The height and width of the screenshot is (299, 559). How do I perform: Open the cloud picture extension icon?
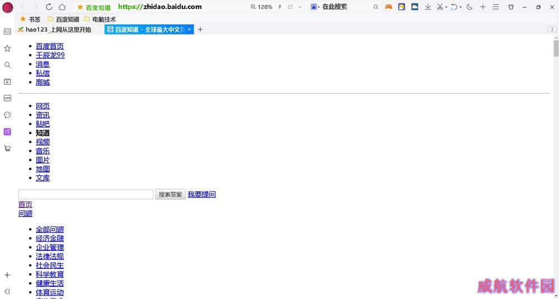(415, 7)
